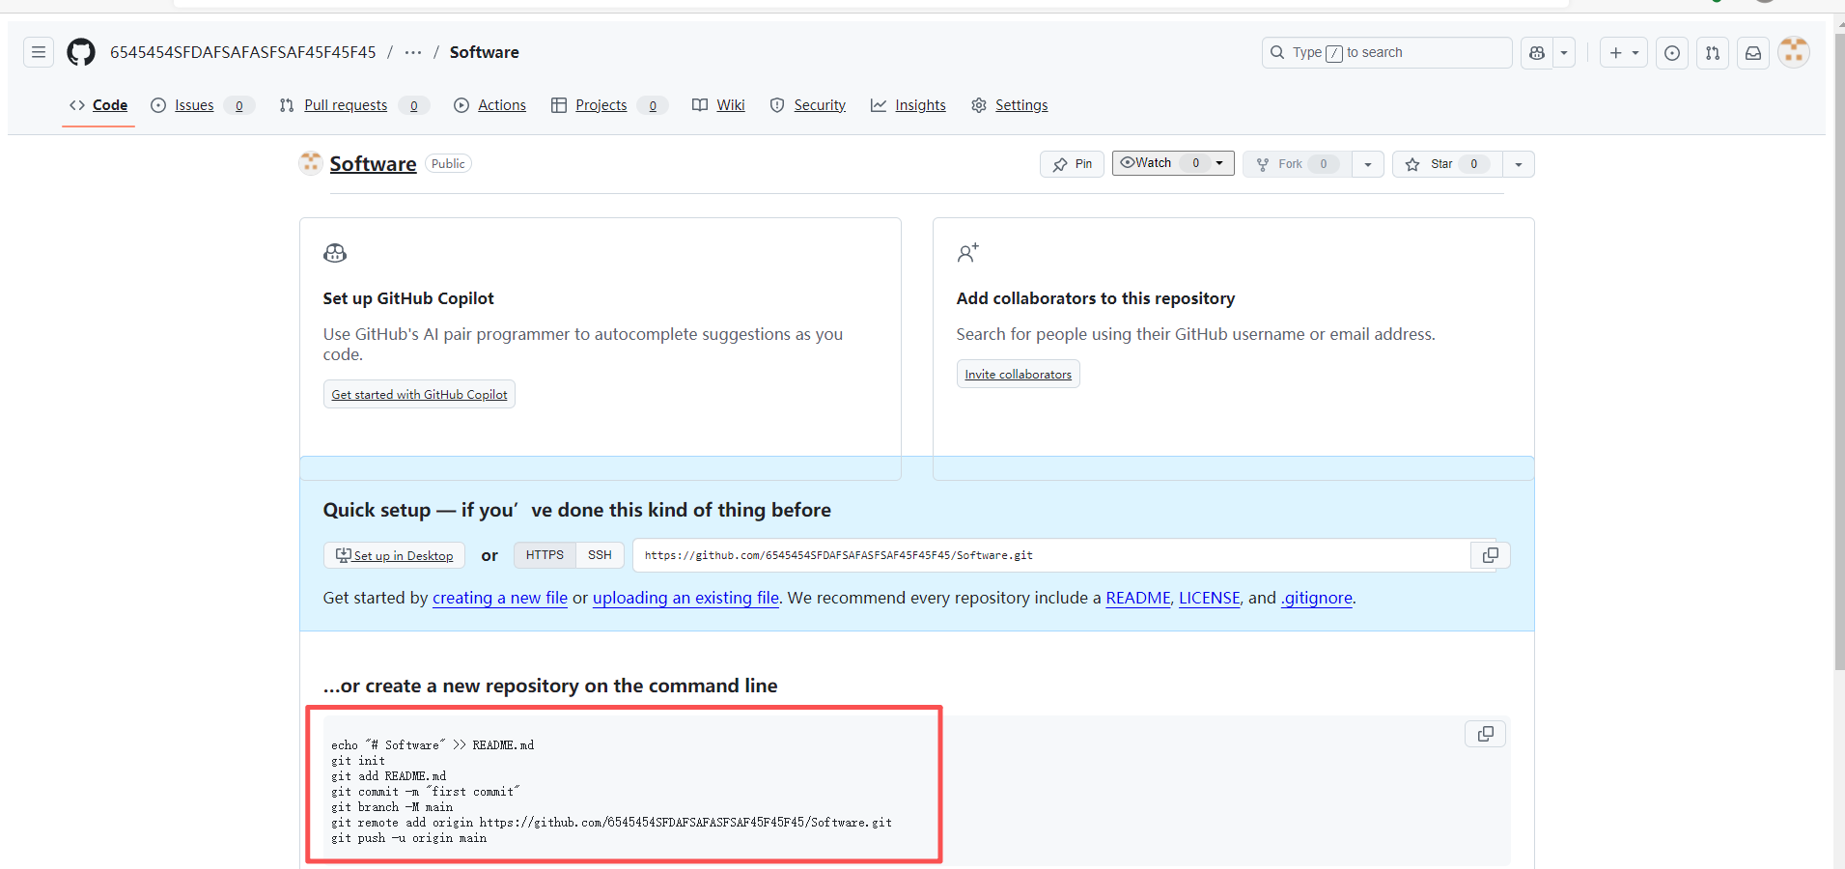Open the Copilot chat icon in header
1845x869 pixels.
[1537, 53]
